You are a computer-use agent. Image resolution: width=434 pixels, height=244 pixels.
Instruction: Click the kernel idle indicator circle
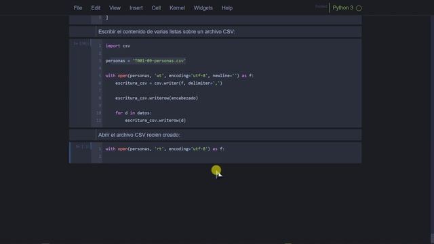(359, 8)
